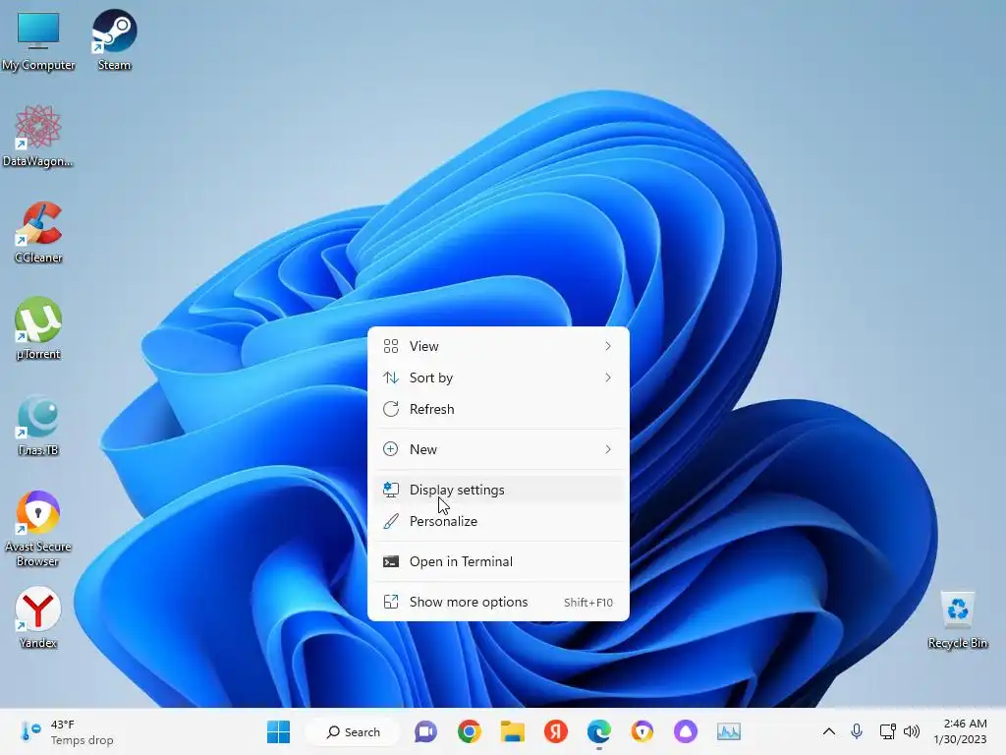Screen dimensions: 1006x755
Task: Open the performance monitor taskbar icon
Action: pyautogui.click(x=729, y=731)
